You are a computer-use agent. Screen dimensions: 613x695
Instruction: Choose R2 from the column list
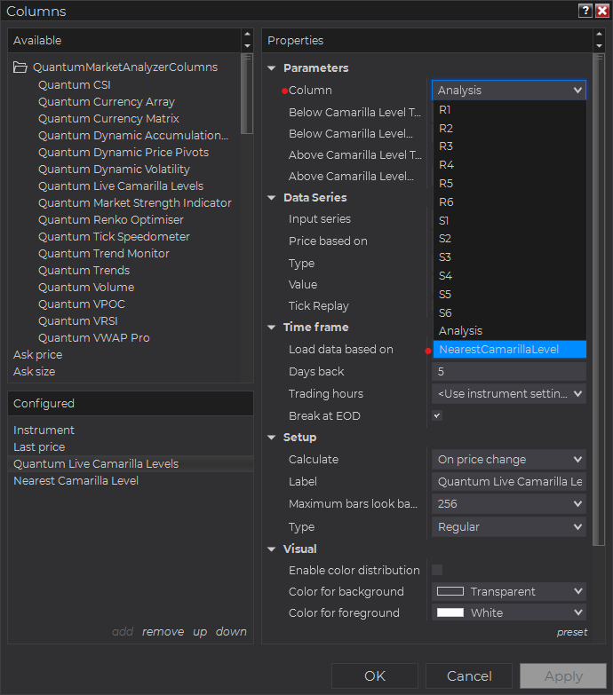click(510, 128)
